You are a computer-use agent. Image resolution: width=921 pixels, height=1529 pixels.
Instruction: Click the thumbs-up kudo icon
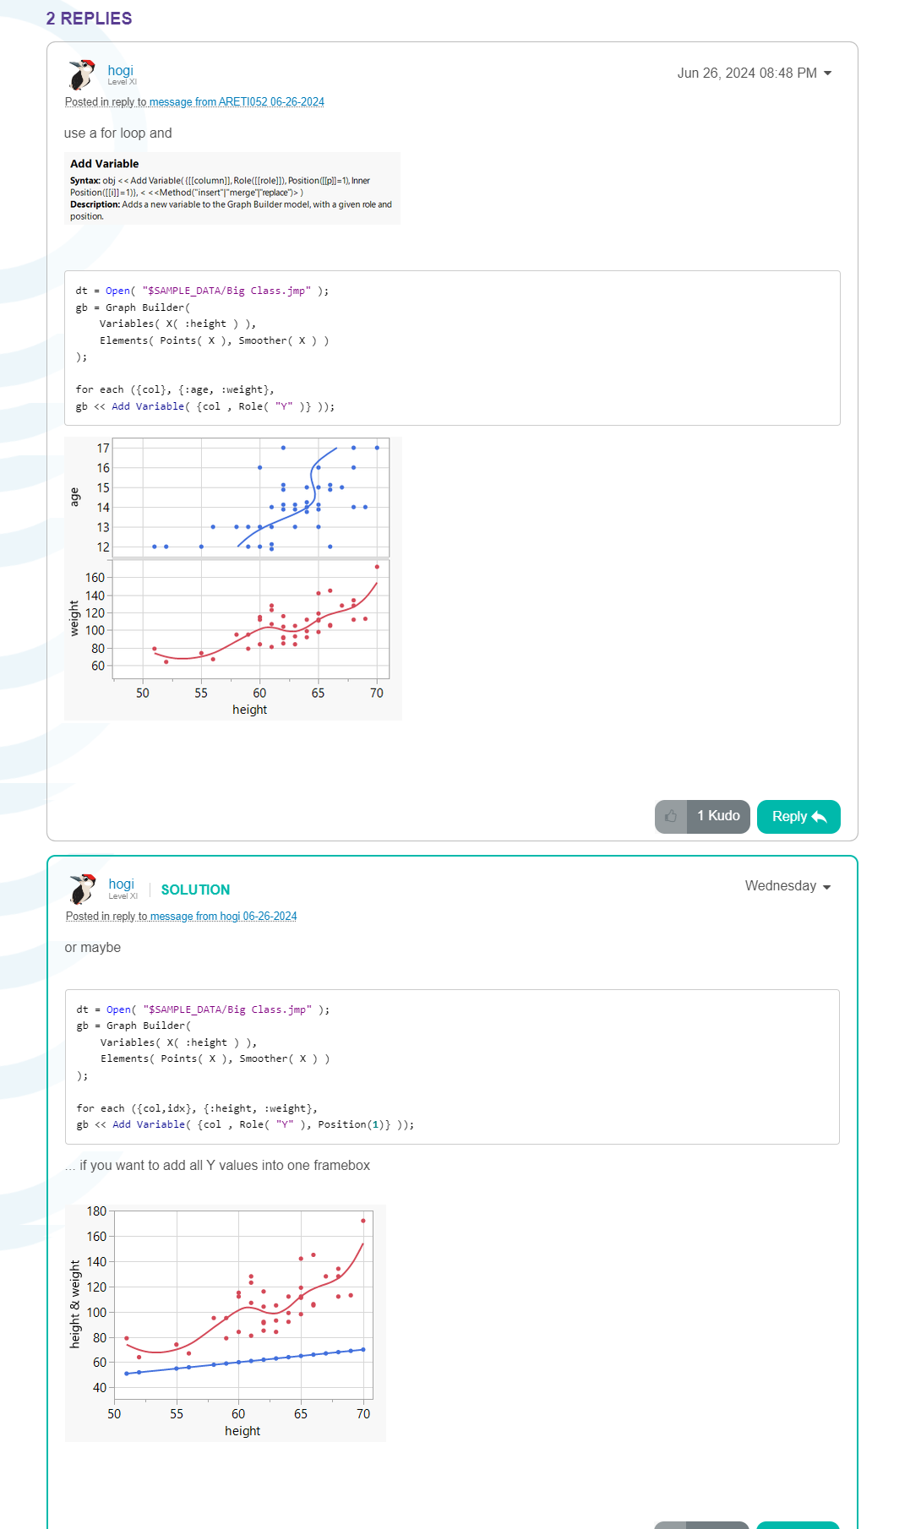click(671, 816)
